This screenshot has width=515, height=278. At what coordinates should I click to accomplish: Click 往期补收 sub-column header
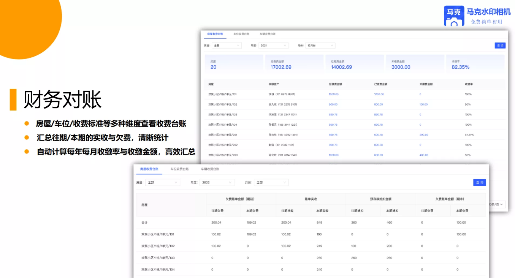tap(287, 211)
